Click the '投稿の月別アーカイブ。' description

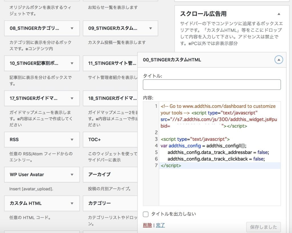point(109,189)
